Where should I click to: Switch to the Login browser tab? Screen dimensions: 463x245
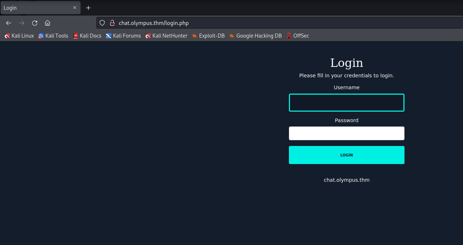pos(36,8)
